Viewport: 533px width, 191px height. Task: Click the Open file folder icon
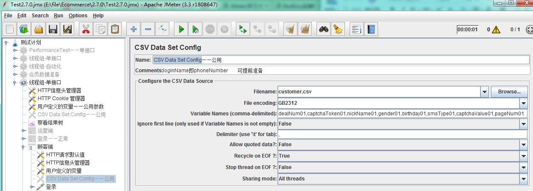[x=39, y=30]
